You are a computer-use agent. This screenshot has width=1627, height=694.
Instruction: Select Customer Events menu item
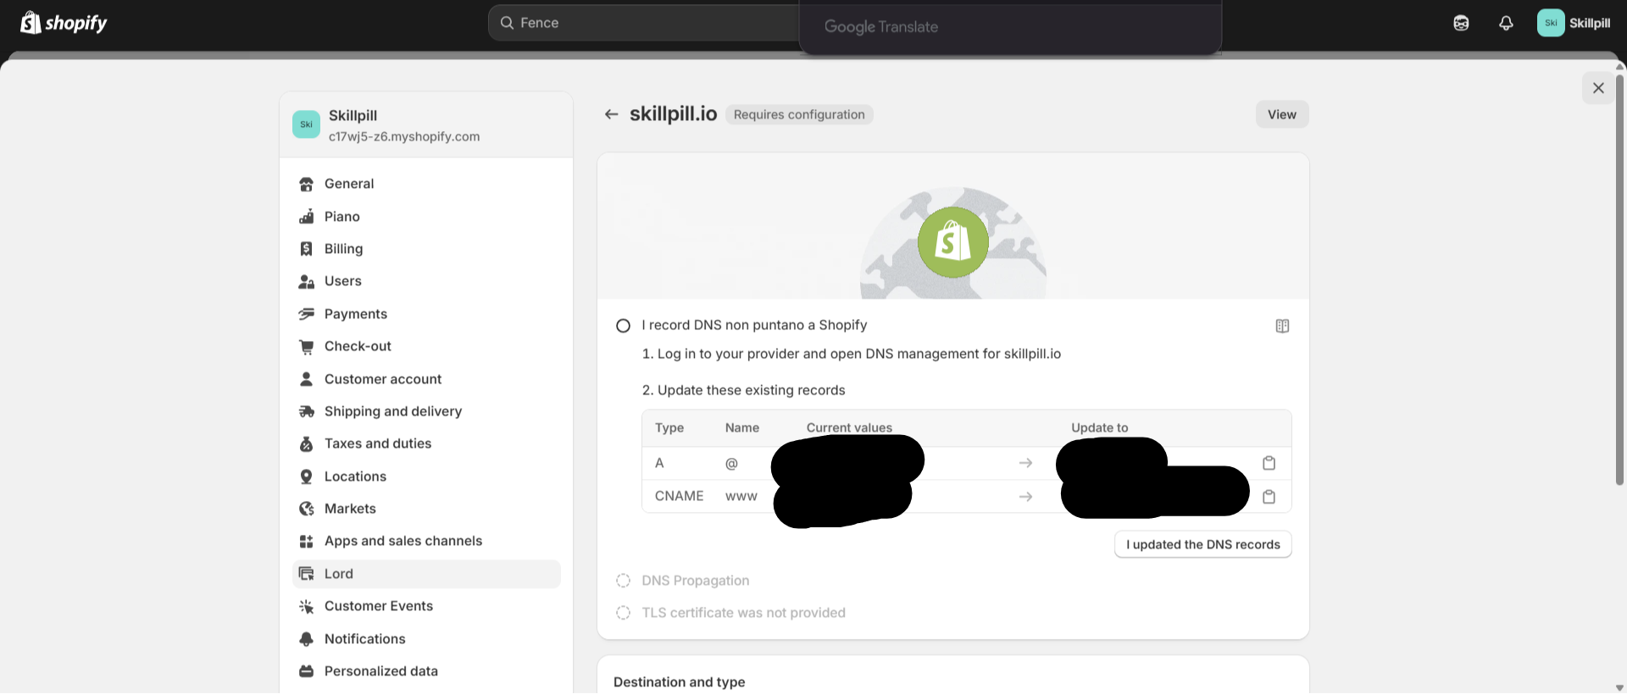pos(426,606)
